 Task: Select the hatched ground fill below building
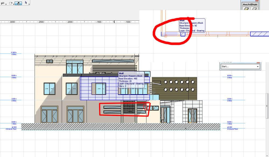point(120,127)
